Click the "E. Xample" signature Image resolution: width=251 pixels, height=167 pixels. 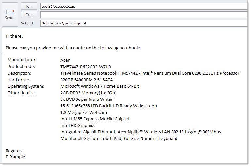click(15, 157)
